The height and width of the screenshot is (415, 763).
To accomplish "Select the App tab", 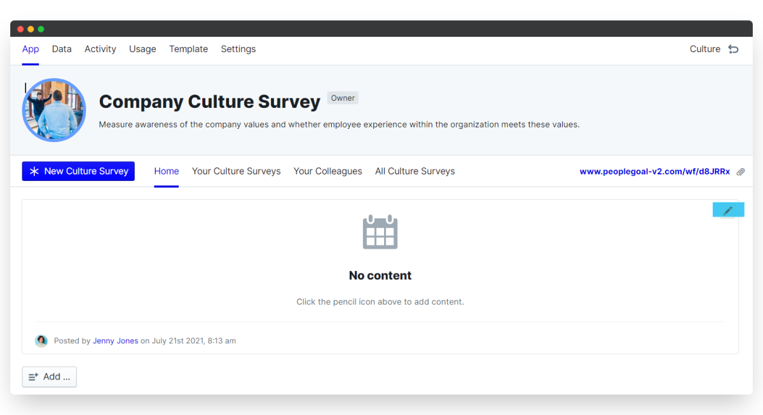I will [31, 49].
